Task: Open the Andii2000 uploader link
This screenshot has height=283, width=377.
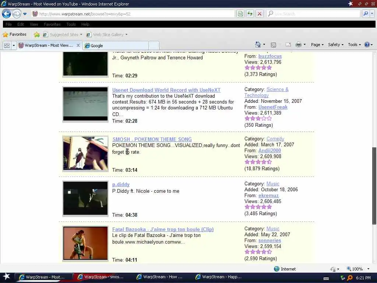Action: 269,150
